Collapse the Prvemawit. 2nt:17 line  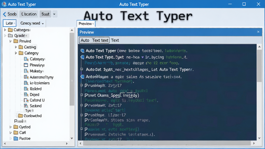82,105
